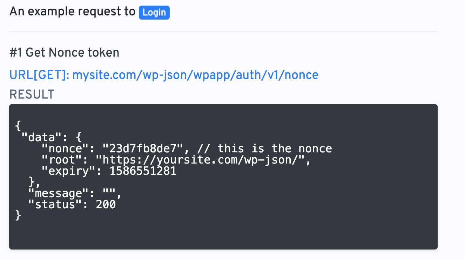Click the "root" key in JSON result
Screen dimensions: 465x260
click(x=62, y=160)
